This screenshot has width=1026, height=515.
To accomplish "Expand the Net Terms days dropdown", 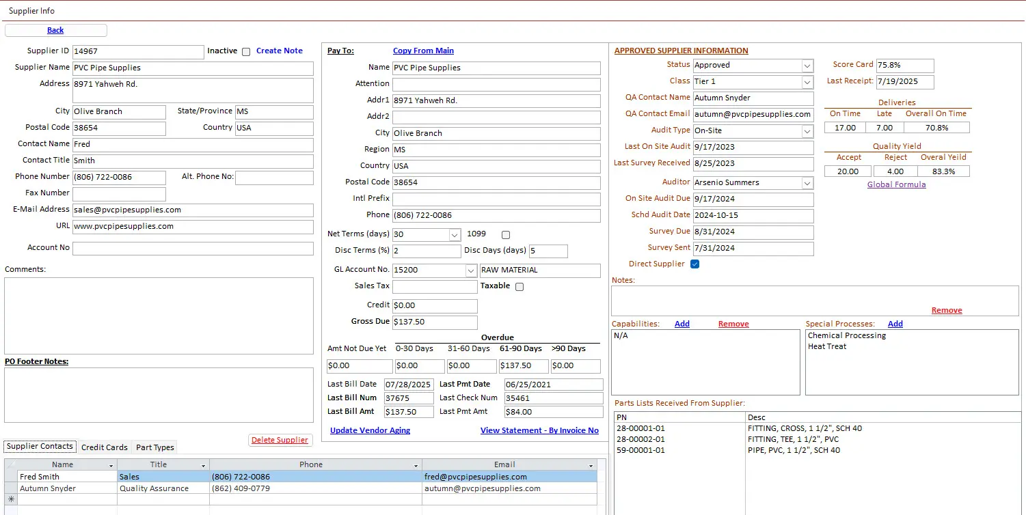I will (455, 235).
